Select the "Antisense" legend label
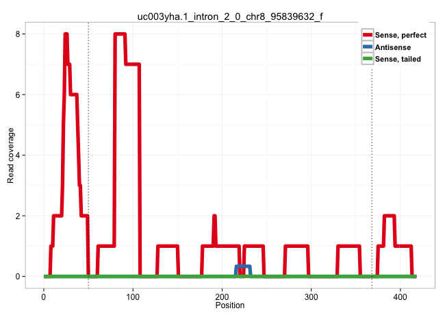The height and width of the screenshot is (315, 445). click(393, 47)
